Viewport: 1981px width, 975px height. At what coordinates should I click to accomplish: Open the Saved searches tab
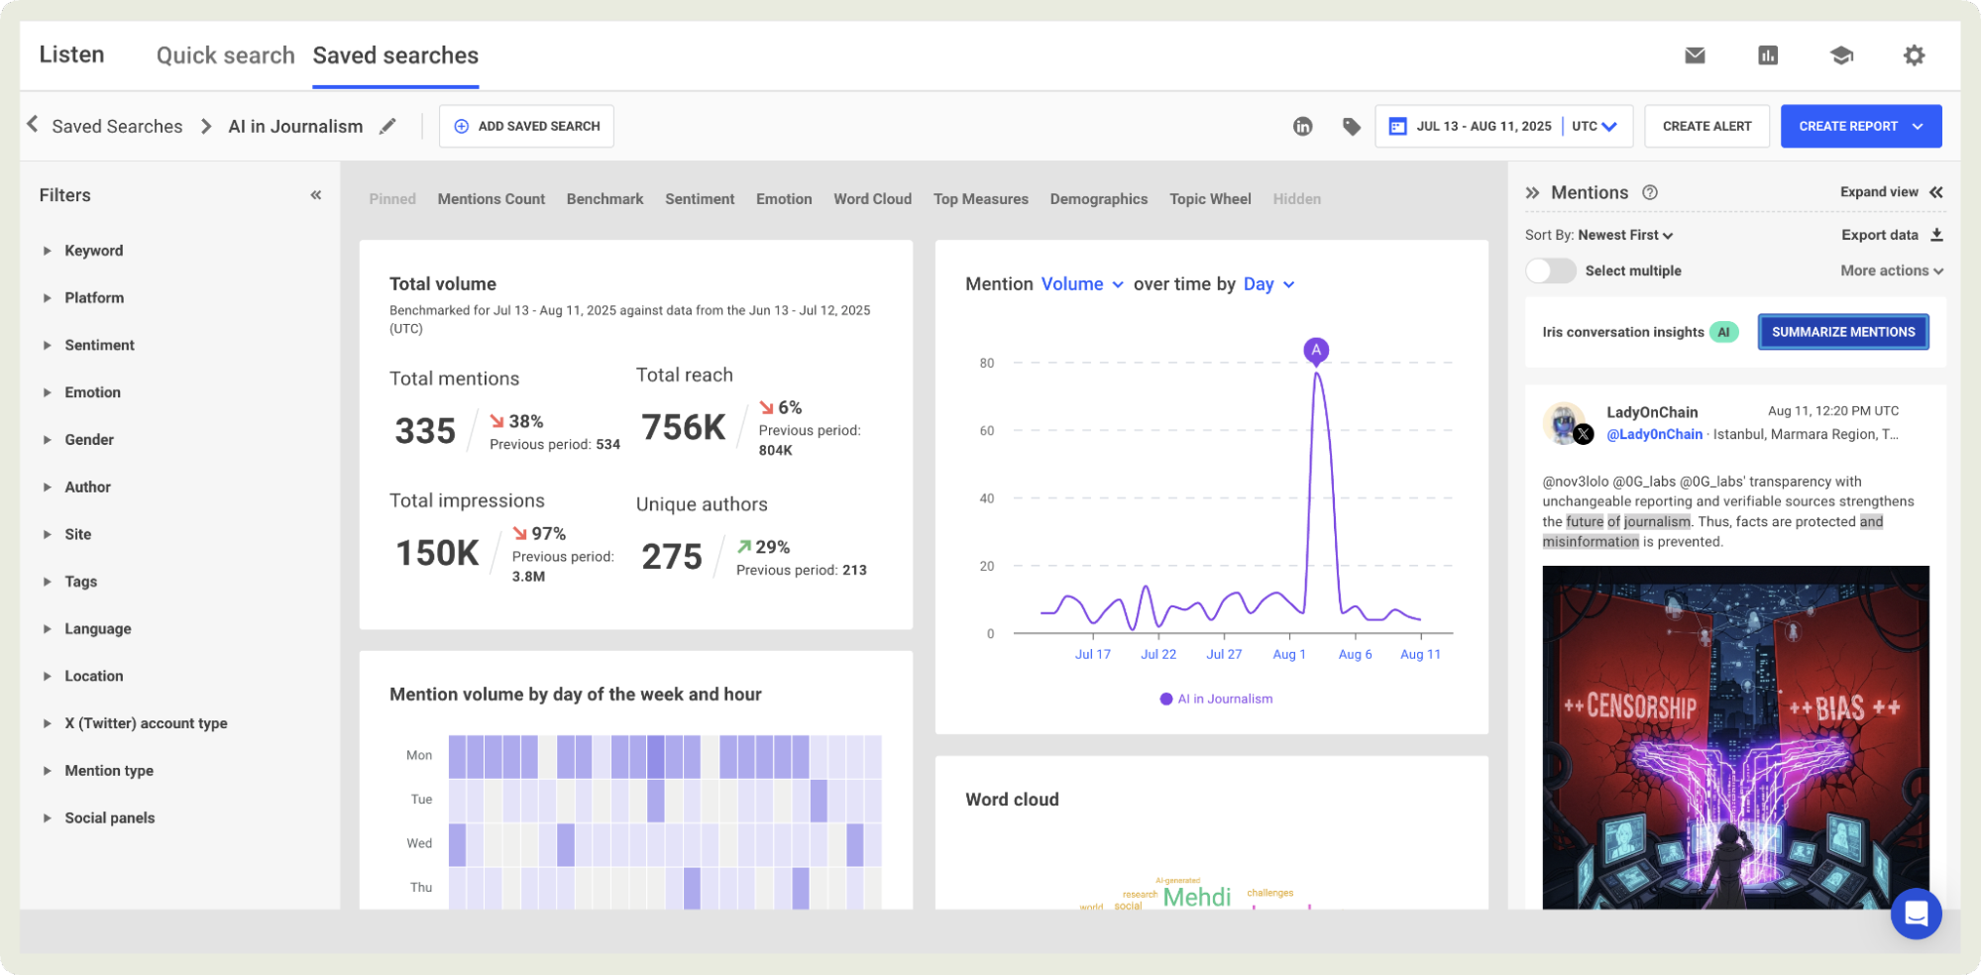tap(394, 55)
